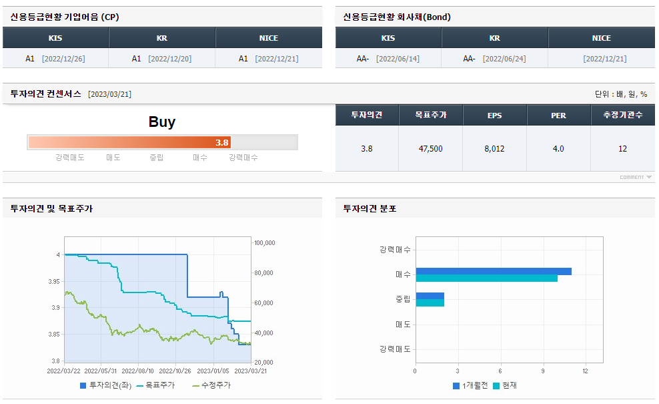
Task: Click the 강력매수 axis label in distribution chart
Action: [x=395, y=250]
